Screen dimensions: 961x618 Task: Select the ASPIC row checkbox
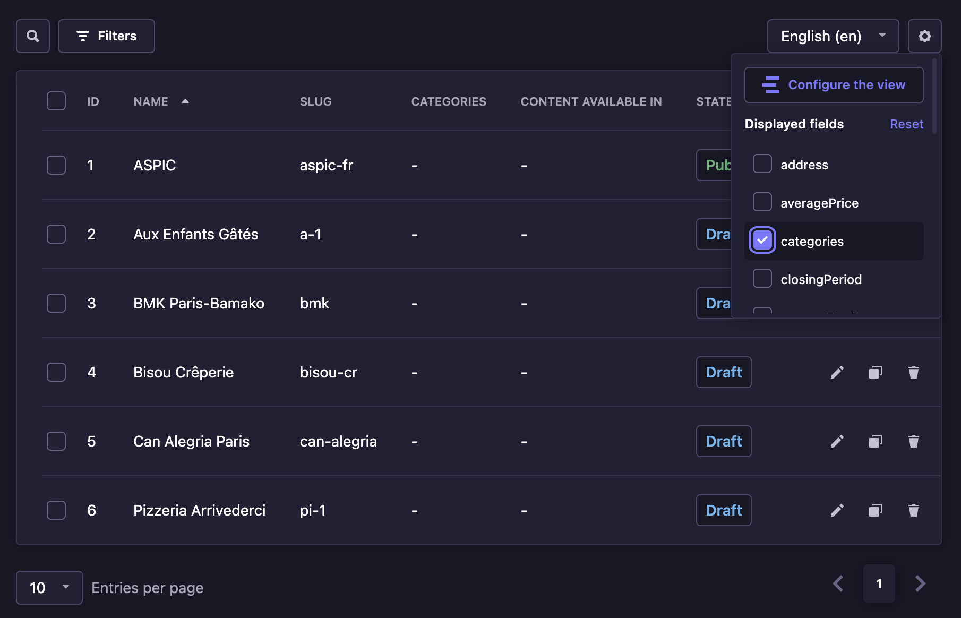coord(56,165)
